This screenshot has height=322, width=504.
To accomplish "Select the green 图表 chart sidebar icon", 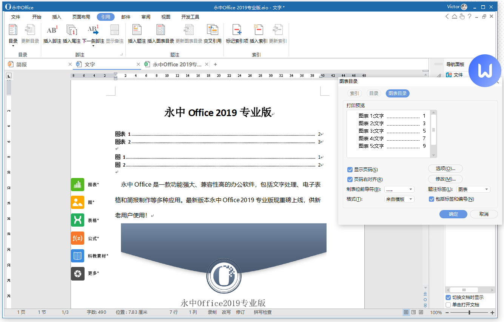I will coord(77,184).
